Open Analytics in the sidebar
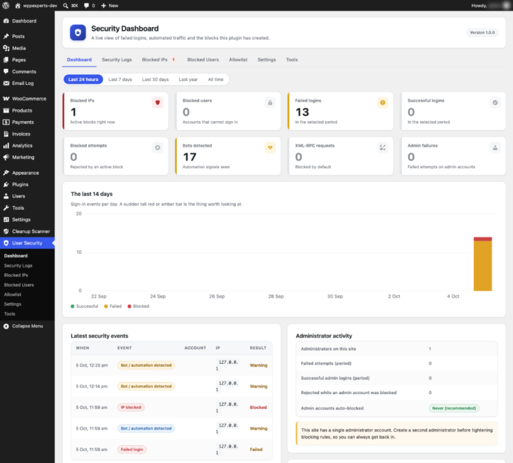513x463 pixels. [x=27, y=145]
